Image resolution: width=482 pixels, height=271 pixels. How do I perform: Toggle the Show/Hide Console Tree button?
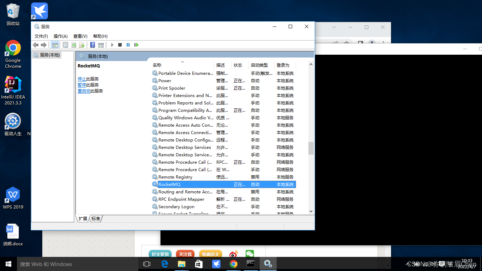pyautogui.click(x=55, y=45)
